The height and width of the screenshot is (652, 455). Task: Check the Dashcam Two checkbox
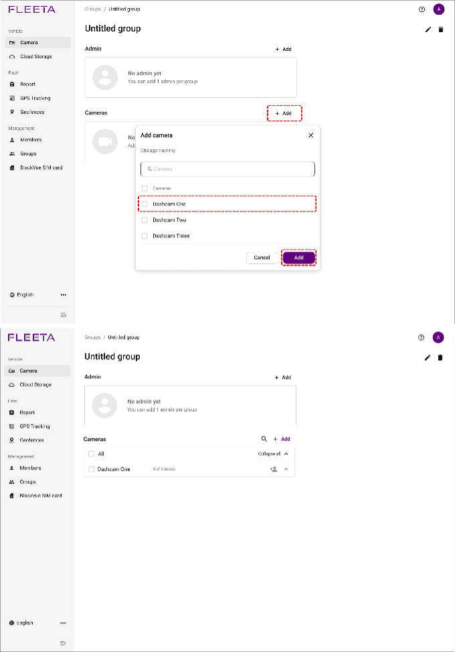point(145,220)
